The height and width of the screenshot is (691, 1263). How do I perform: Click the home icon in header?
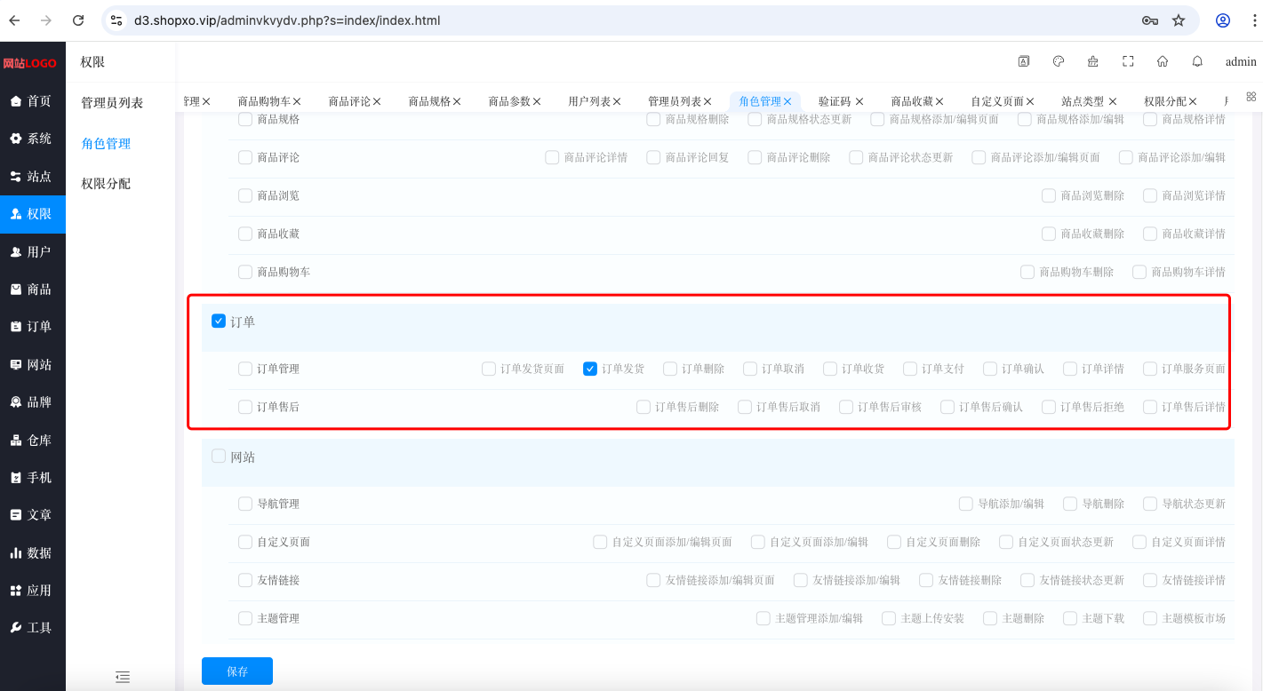click(1163, 61)
